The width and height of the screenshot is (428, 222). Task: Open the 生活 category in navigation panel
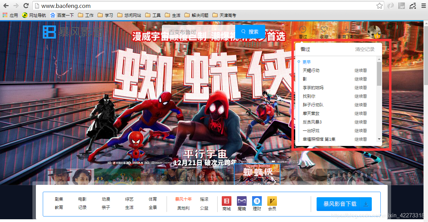tap(129, 208)
